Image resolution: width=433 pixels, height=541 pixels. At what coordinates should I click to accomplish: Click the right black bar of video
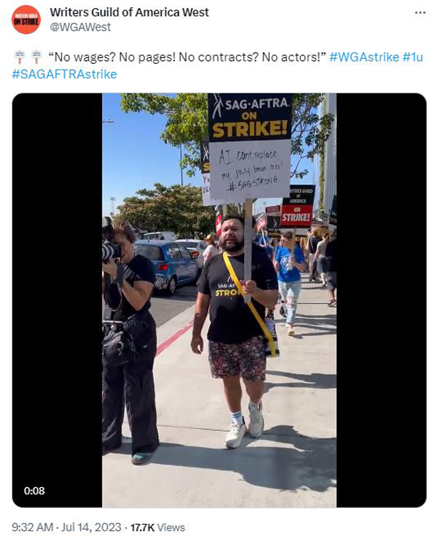[x=381, y=300]
